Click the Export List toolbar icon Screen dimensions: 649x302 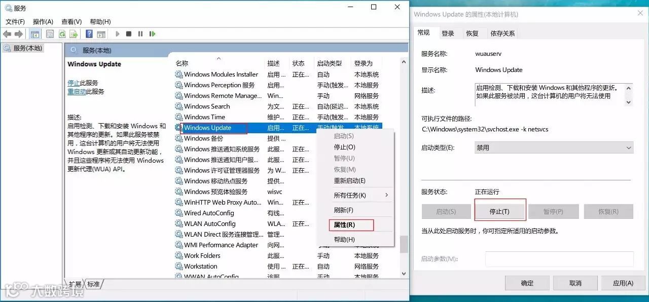click(x=74, y=34)
